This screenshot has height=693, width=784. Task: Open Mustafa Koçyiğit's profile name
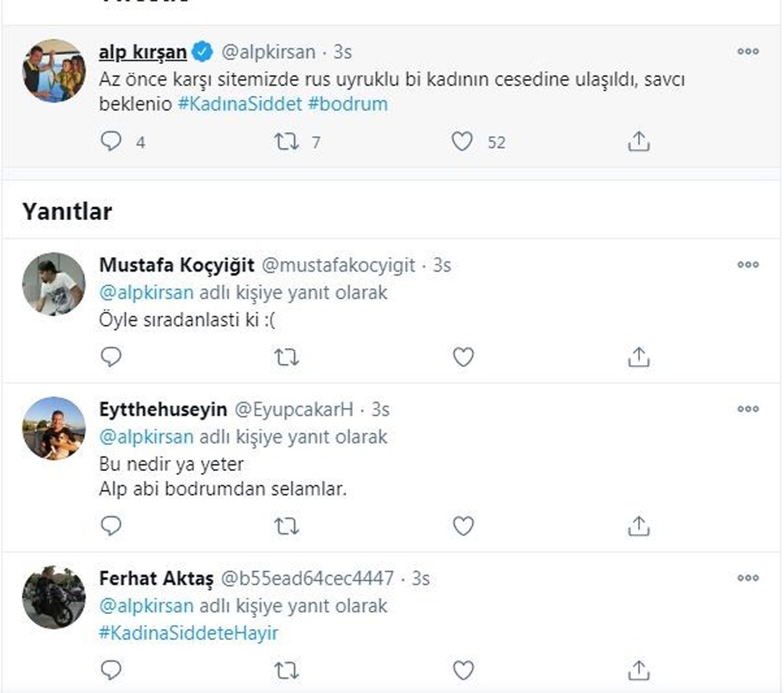(x=176, y=265)
